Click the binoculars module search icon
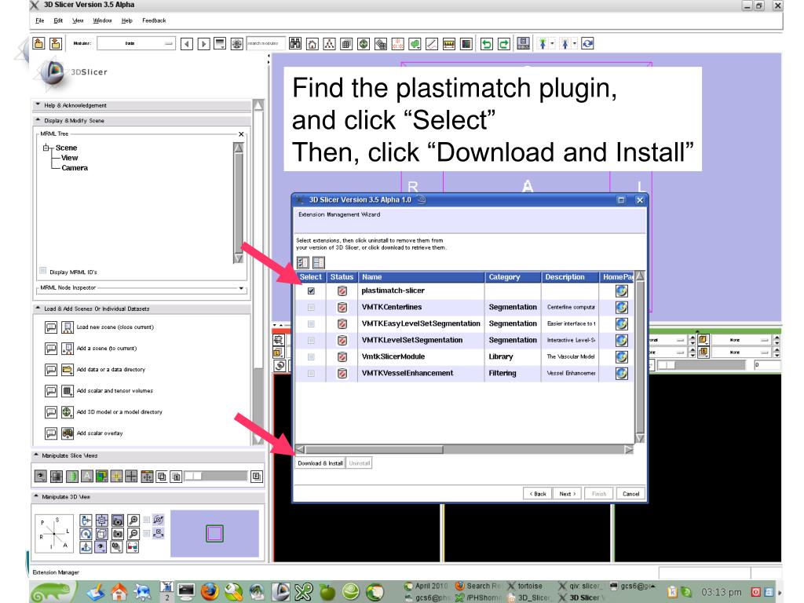The image size is (804, 603). tap(295, 44)
